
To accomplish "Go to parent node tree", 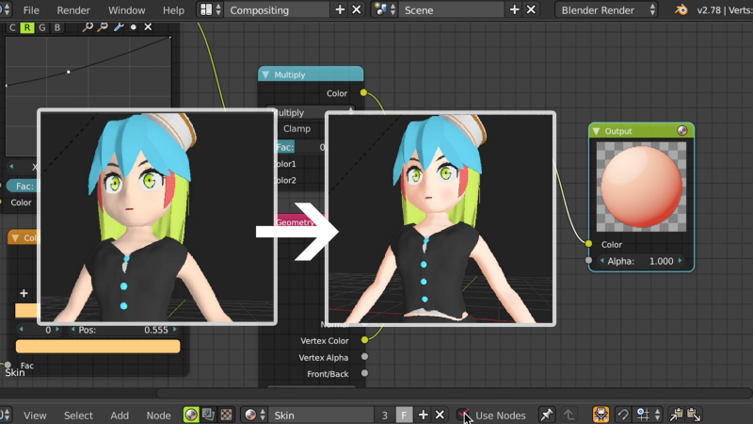I will (569, 415).
